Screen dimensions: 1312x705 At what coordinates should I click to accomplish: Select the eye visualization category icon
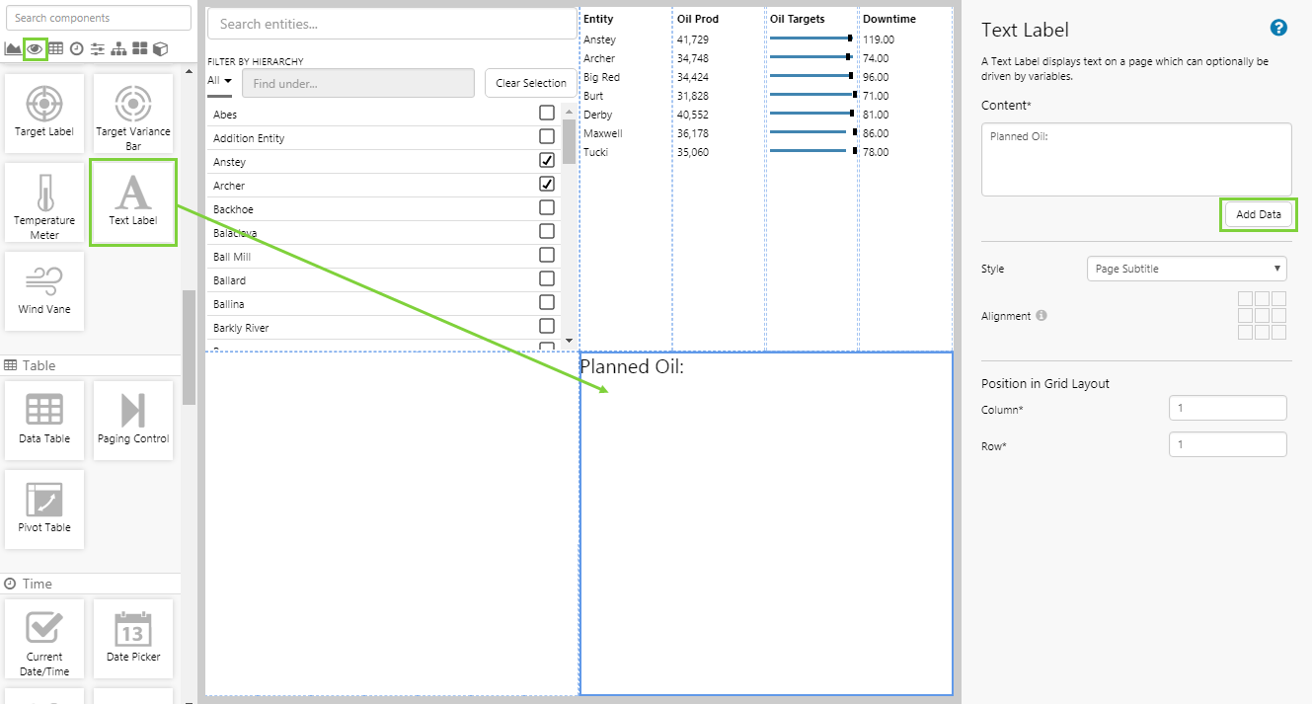[x=36, y=48]
